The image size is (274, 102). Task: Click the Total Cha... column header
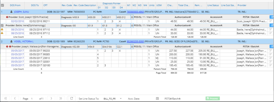click(184, 5)
